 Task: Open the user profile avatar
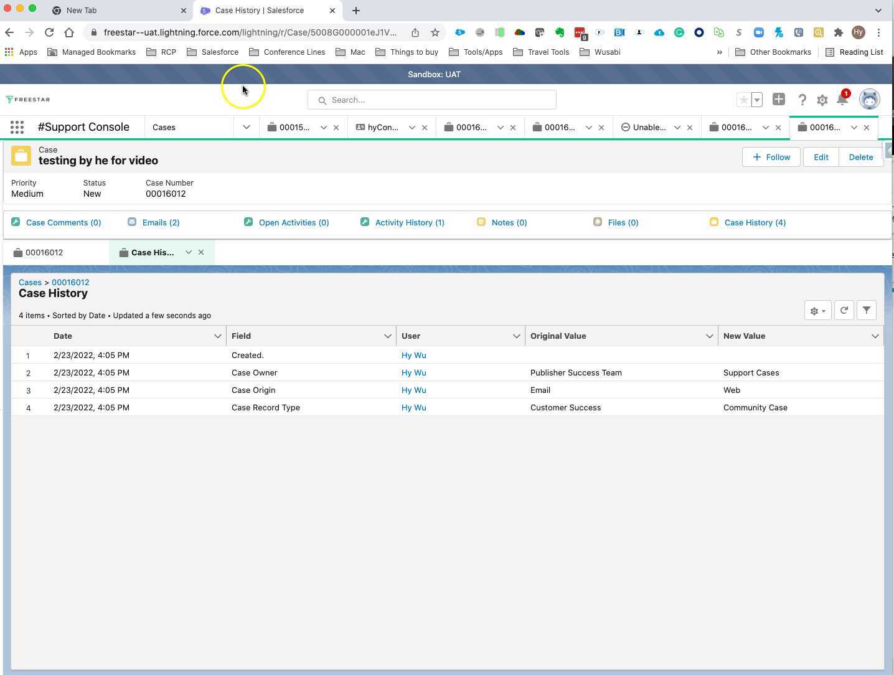[869, 100]
